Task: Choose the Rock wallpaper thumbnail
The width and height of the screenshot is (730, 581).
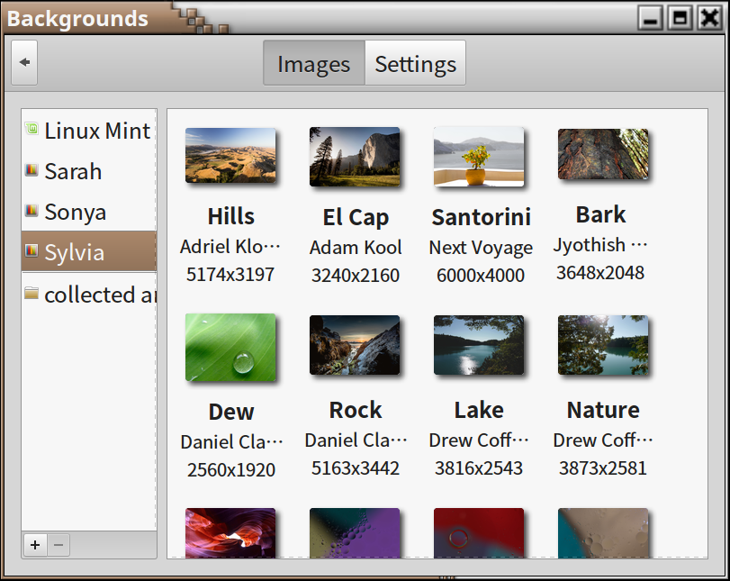Action: pyautogui.click(x=355, y=345)
